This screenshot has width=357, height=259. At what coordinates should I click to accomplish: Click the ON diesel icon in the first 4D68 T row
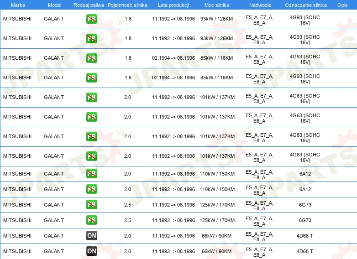coord(91,236)
